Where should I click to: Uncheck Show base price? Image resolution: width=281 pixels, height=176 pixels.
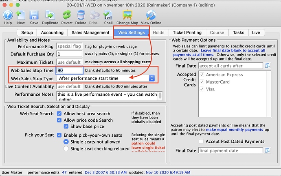point(66,127)
